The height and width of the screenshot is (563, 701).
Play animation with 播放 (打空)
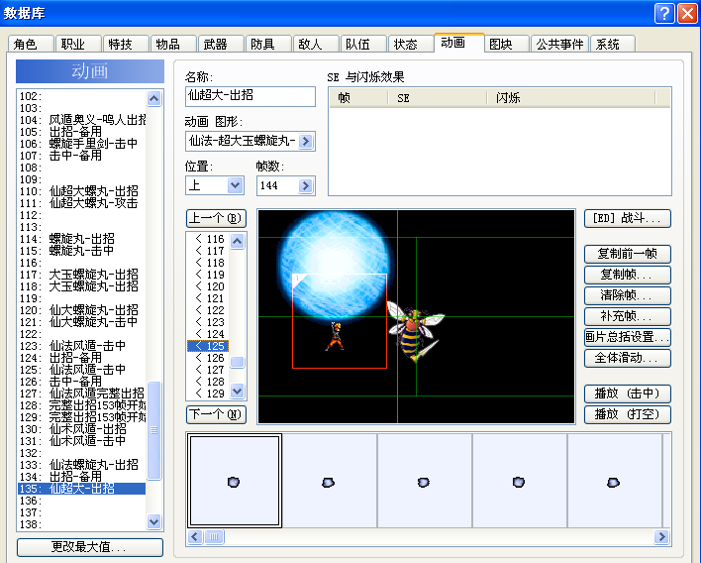click(627, 414)
